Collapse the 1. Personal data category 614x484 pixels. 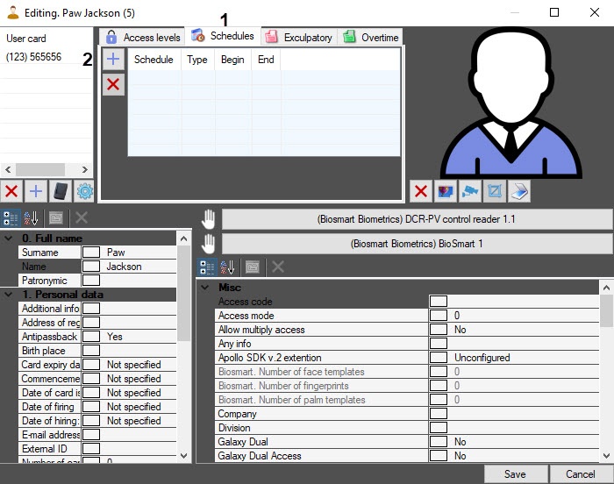click(x=8, y=295)
